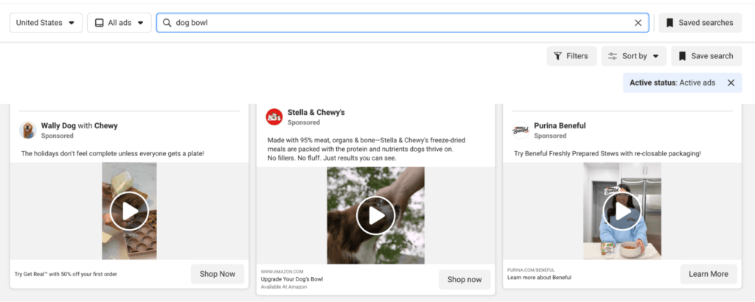This screenshot has height=302, width=755.
Task: Click the Try Get Real 50% off text
Action: [66, 274]
